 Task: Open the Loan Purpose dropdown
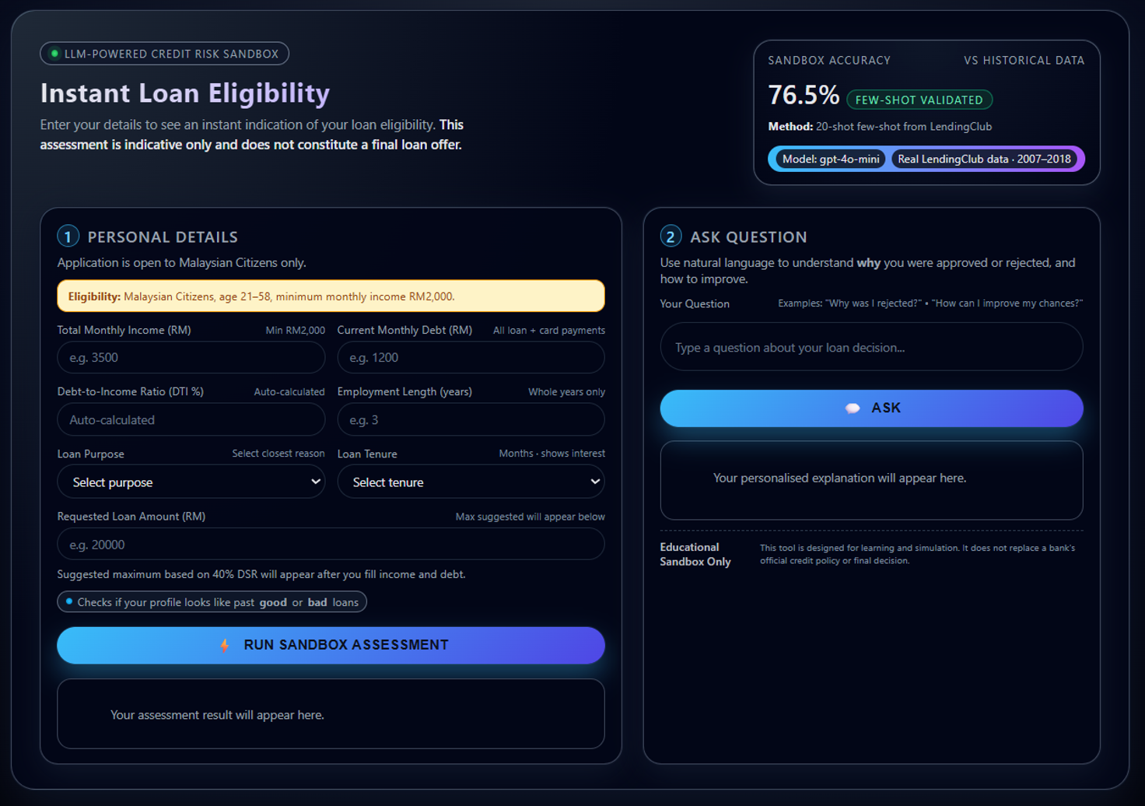191,482
